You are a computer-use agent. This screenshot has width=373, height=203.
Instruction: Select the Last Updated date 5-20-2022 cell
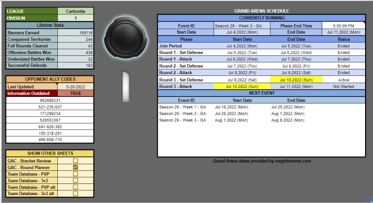coord(76,86)
